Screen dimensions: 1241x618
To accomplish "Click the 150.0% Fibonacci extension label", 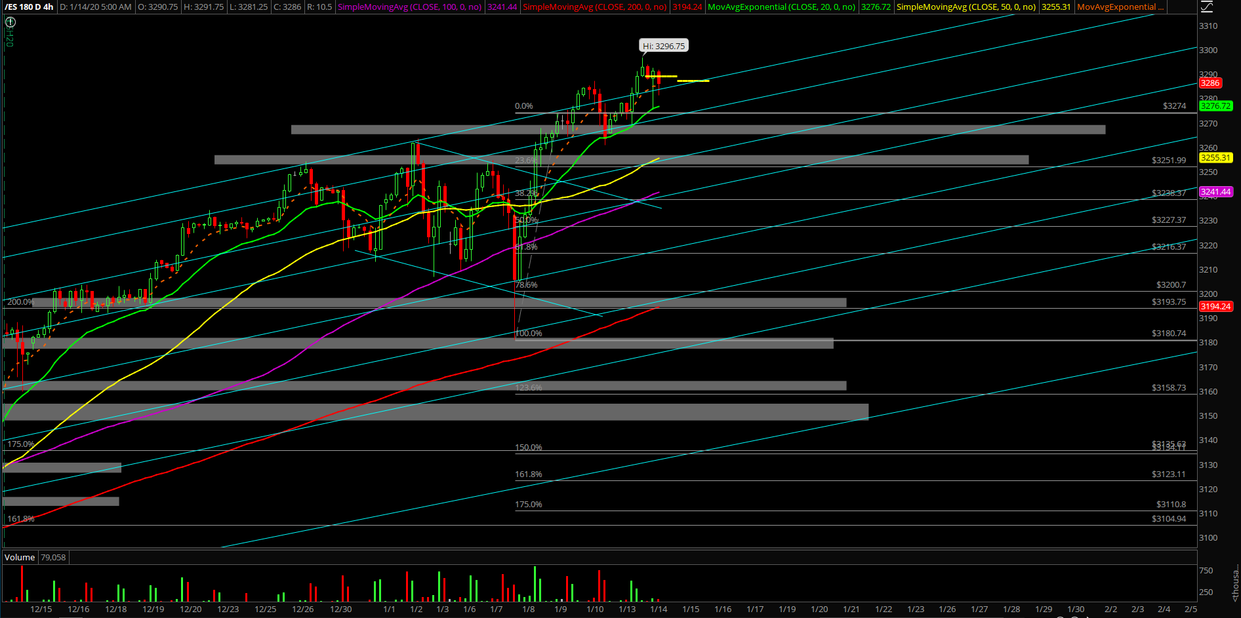I will (529, 448).
